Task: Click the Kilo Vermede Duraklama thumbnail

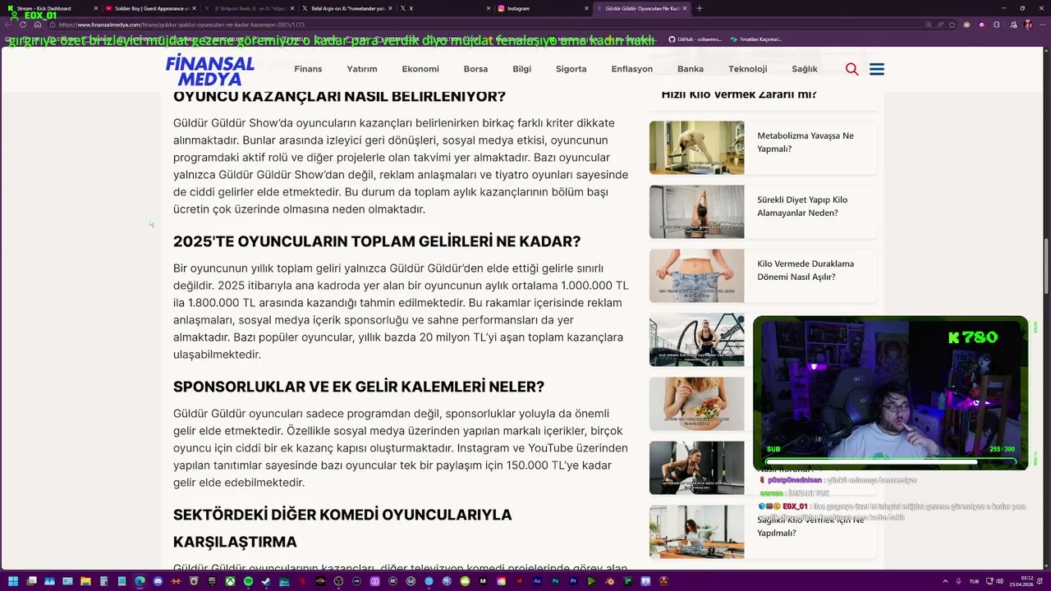Action: tap(696, 276)
